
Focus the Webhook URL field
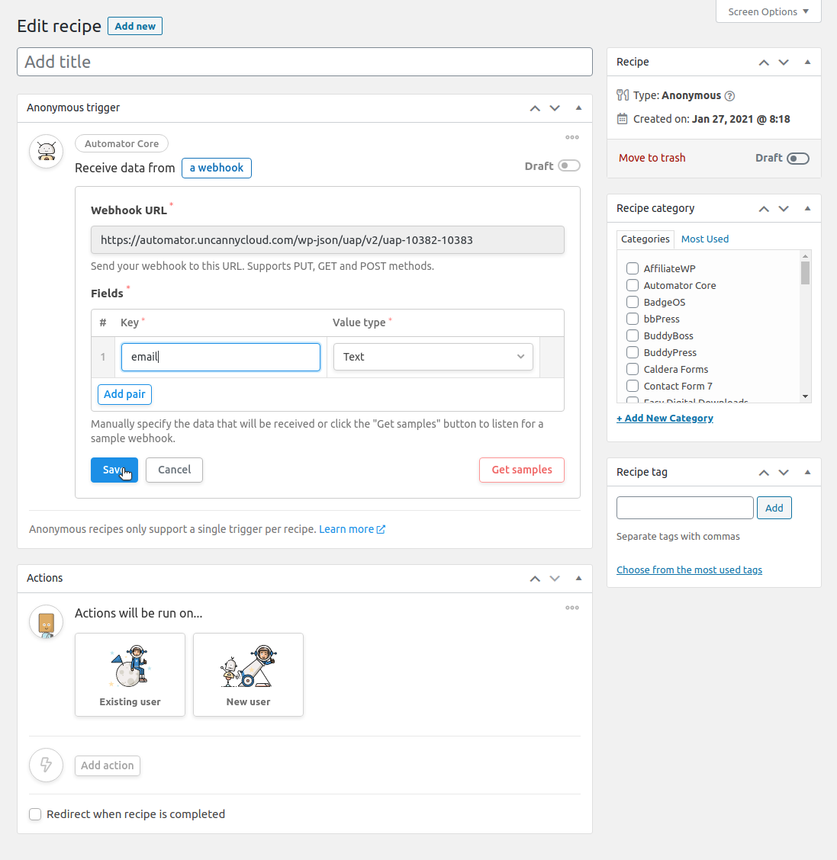327,240
